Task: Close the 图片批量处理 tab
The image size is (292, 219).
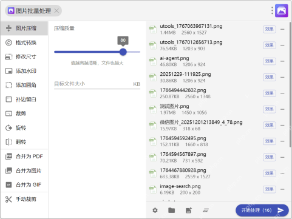Action: [x=57, y=11]
